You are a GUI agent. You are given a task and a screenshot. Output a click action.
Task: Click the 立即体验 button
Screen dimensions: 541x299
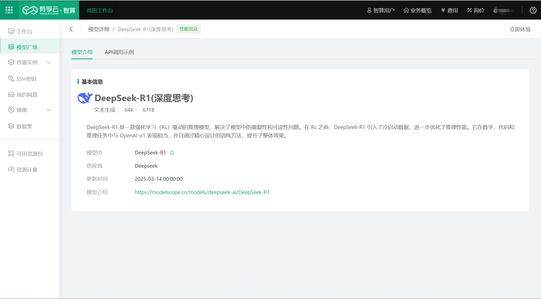point(520,29)
